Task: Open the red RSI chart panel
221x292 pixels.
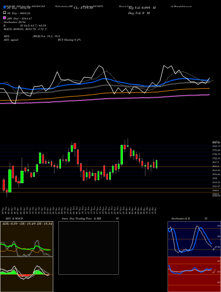Action: coord(194,274)
